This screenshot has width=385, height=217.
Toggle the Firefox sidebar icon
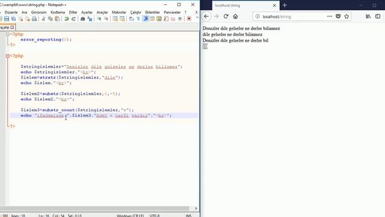(378, 16)
